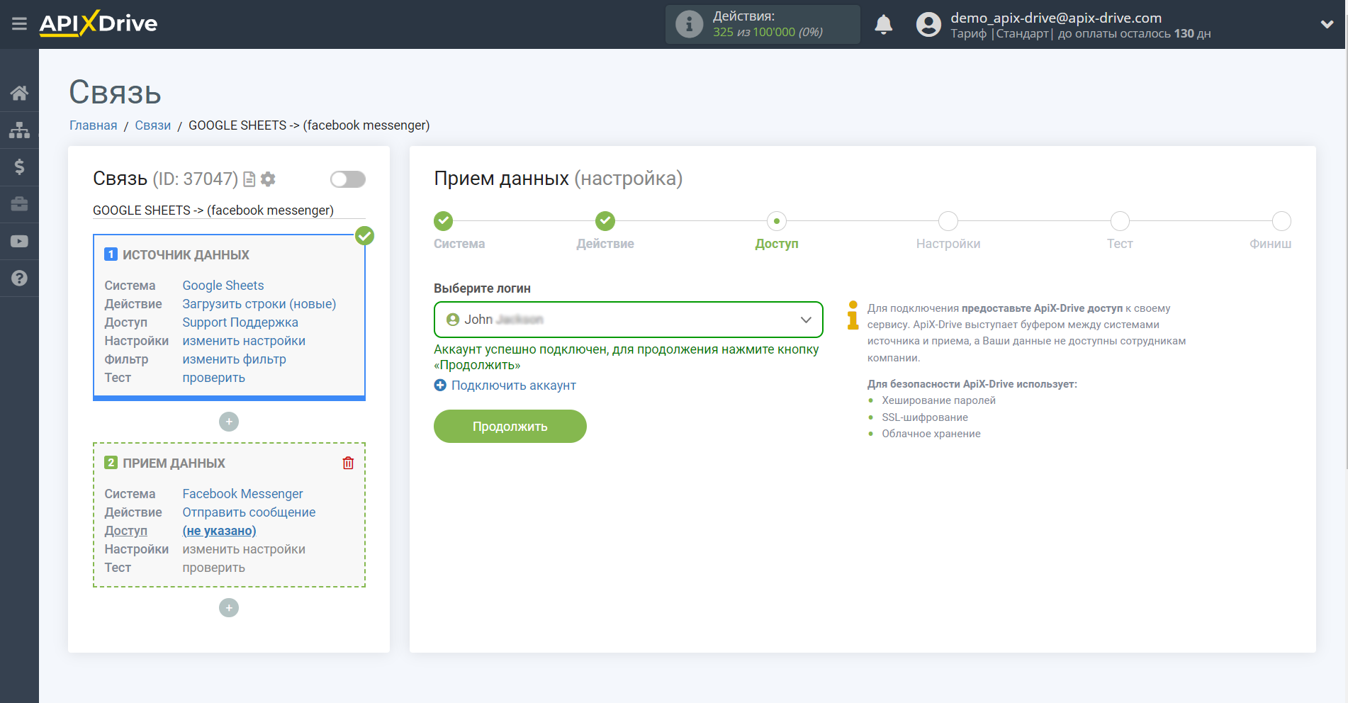This screenshot has height=703, width=1348.
Task: Open connection settings gear icon
Action: coord(268,179)
